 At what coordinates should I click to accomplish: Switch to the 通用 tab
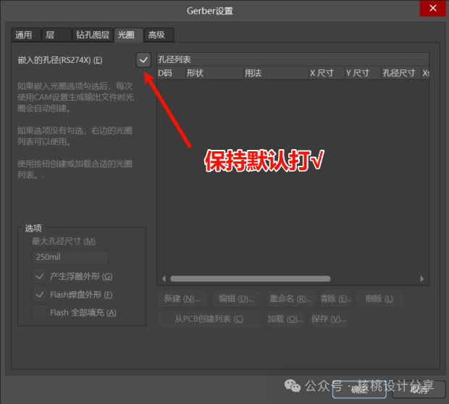pyautogui.click(x=24, y=35)
